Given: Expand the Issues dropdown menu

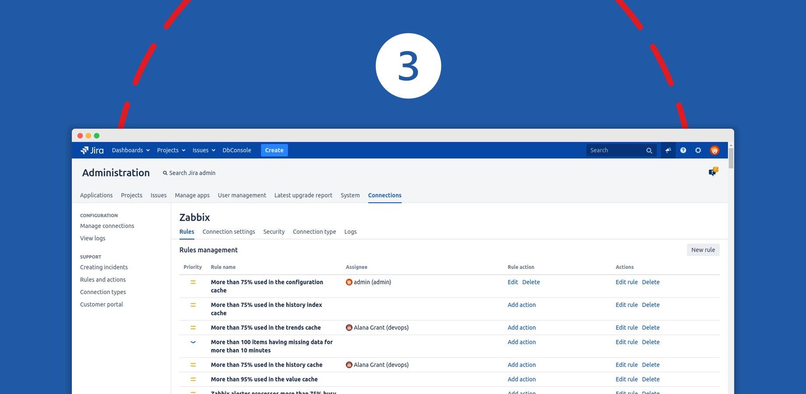Looking at the screenshot, I should [204, 150].
